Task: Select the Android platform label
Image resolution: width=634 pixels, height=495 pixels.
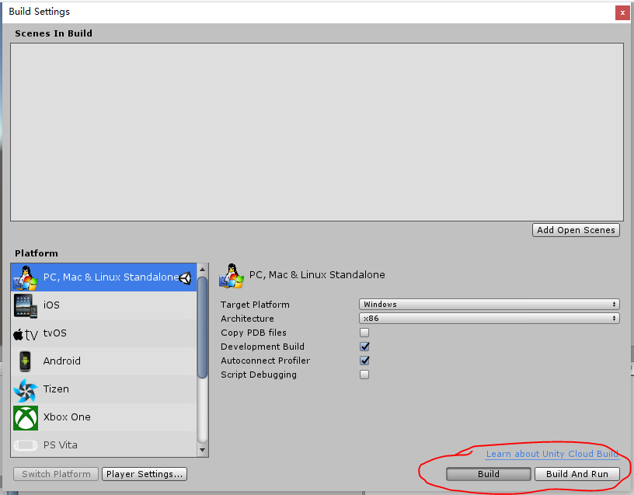Action: tap(62, 361)
